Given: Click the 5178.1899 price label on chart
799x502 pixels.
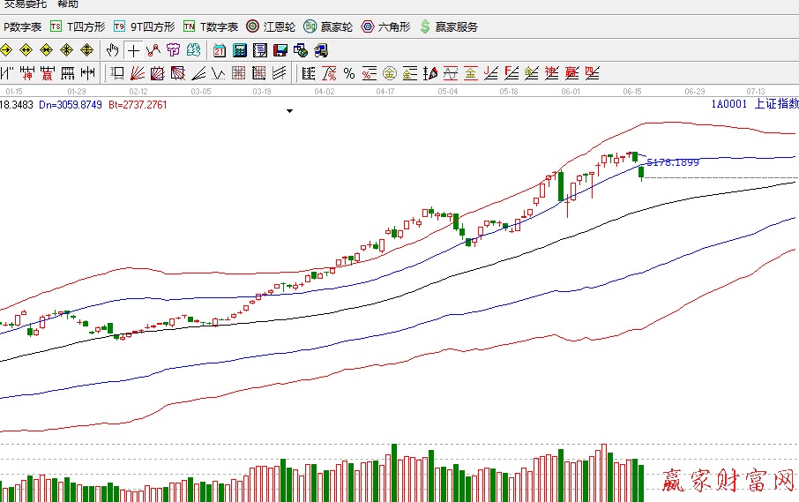Looking at the screenshot, I should [x=672, y=162].
